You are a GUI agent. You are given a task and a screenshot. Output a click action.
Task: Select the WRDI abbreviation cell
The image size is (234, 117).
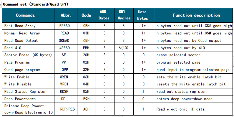[x=66, y=84]
